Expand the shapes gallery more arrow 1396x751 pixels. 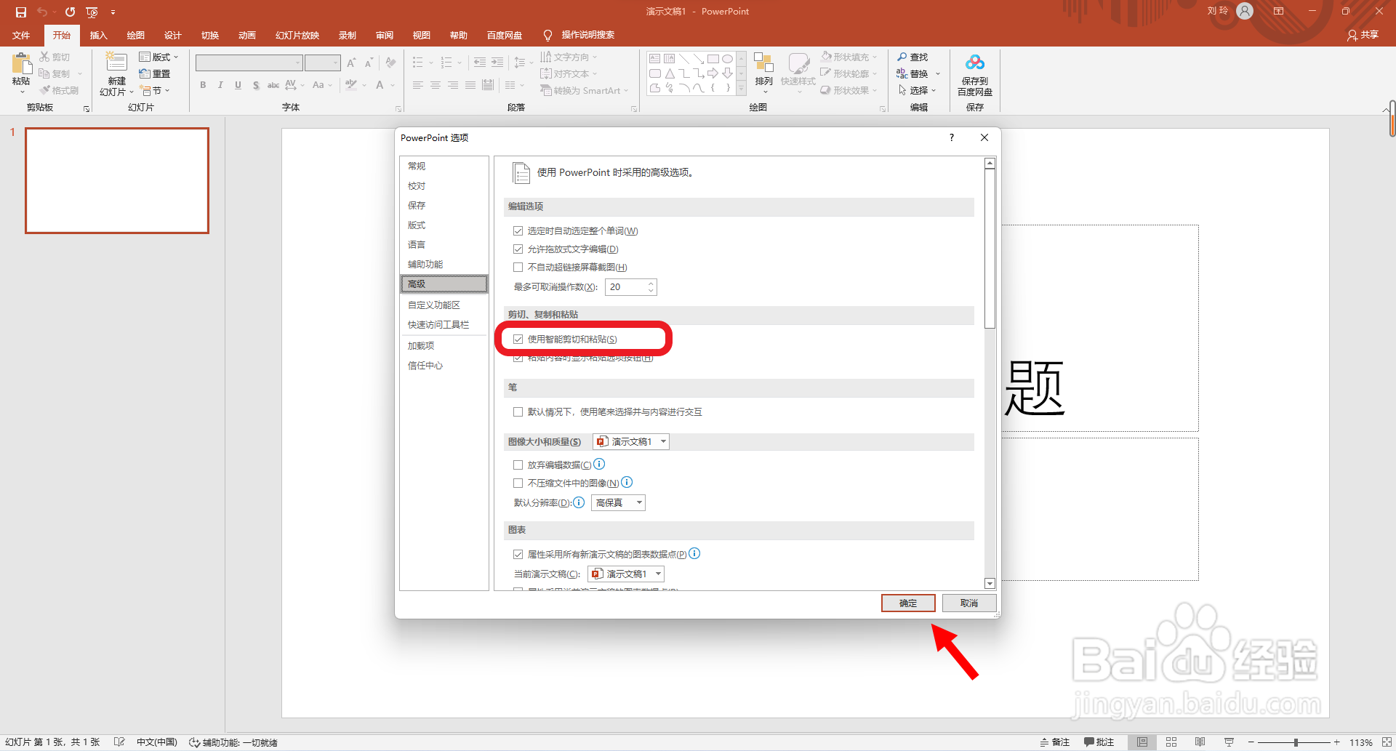(x=741, y=89)
